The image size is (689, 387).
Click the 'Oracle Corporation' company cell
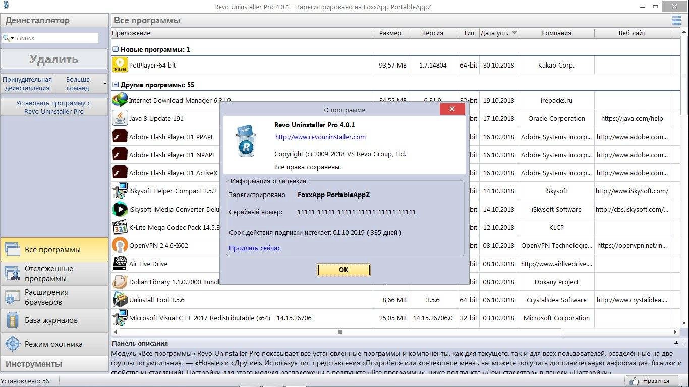pyautogui.click(x=556, y=118)
